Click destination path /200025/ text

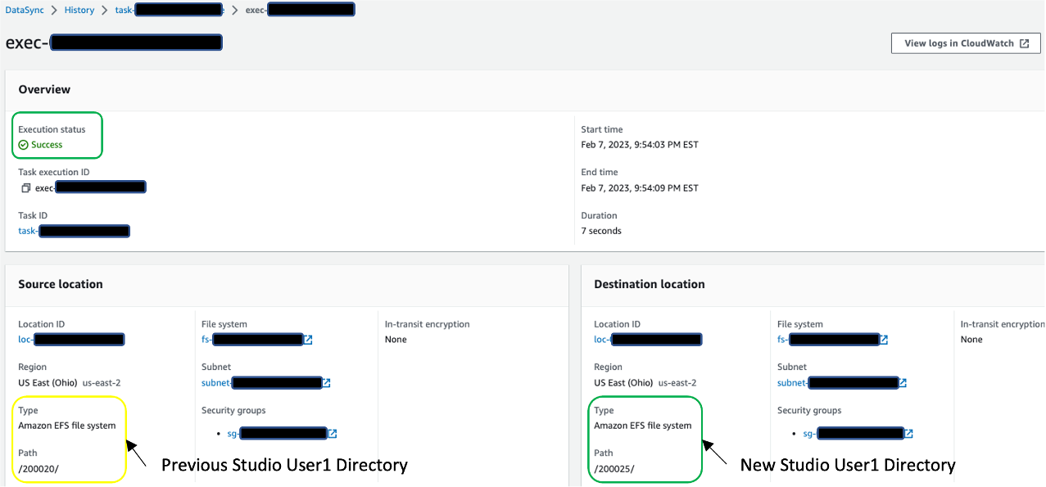coord(614,469)
